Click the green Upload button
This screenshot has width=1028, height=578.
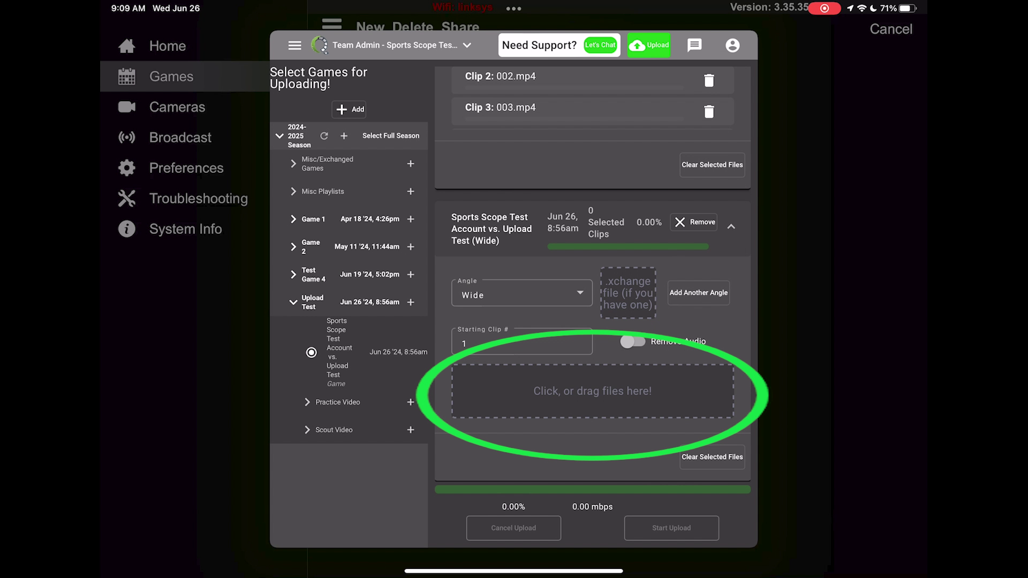649,45
